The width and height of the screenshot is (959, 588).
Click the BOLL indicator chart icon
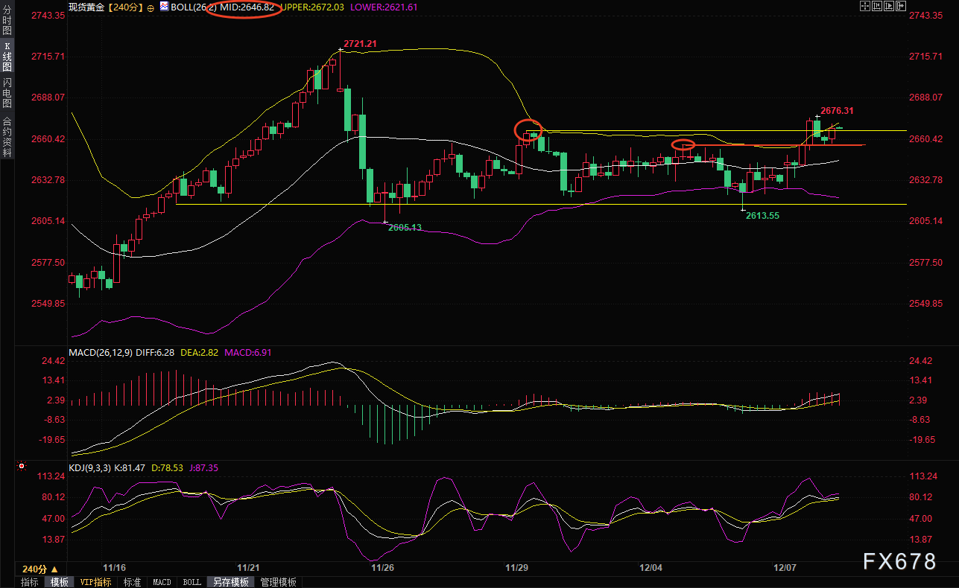(x=163, y=6)
